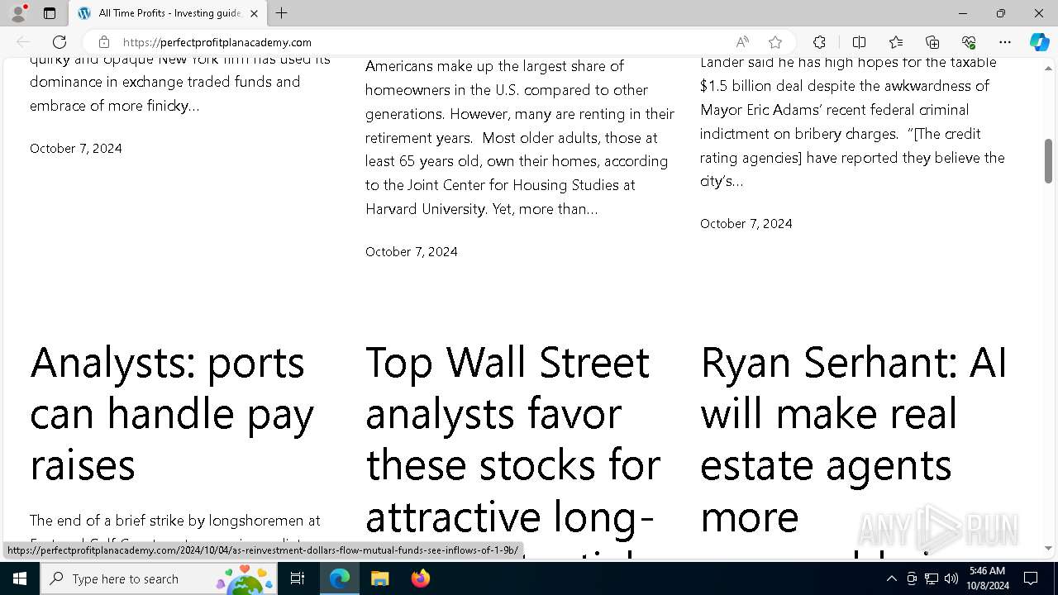Open Microsoft Edge from taskbar
Image resolution: width=1058 pixels, height=595 pixels.
coord(340,578)
